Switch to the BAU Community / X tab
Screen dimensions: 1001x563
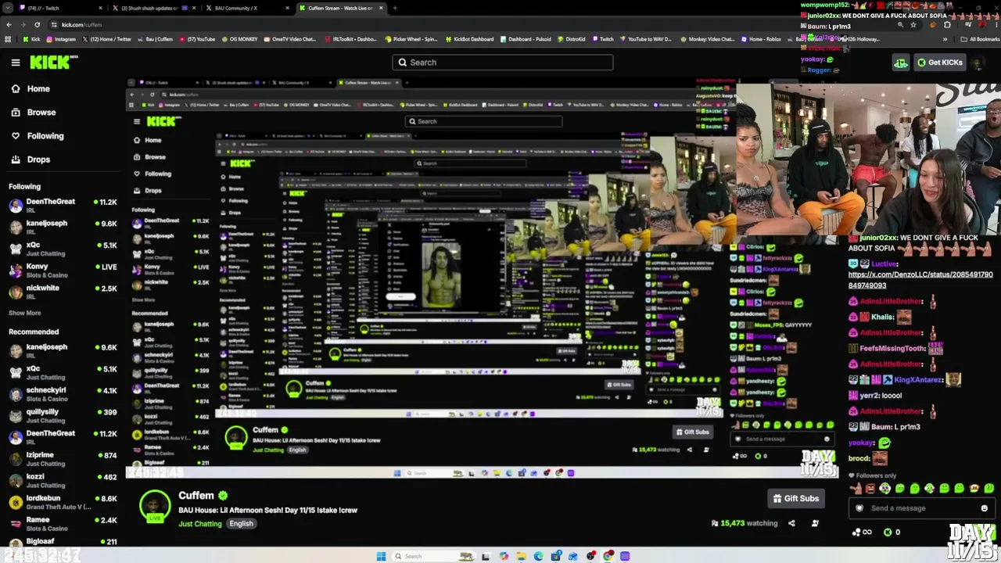(247, 8)
